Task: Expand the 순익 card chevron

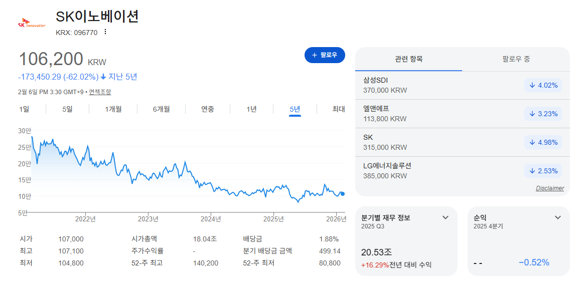Action: point(558,218)
